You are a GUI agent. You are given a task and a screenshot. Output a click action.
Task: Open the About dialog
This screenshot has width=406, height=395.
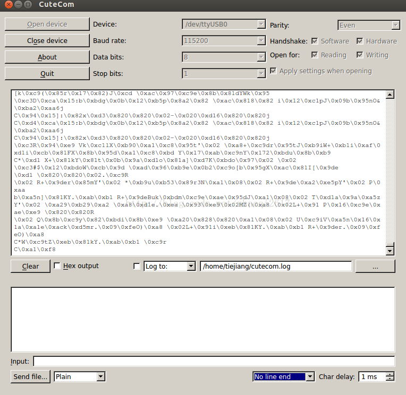[47, 57]
